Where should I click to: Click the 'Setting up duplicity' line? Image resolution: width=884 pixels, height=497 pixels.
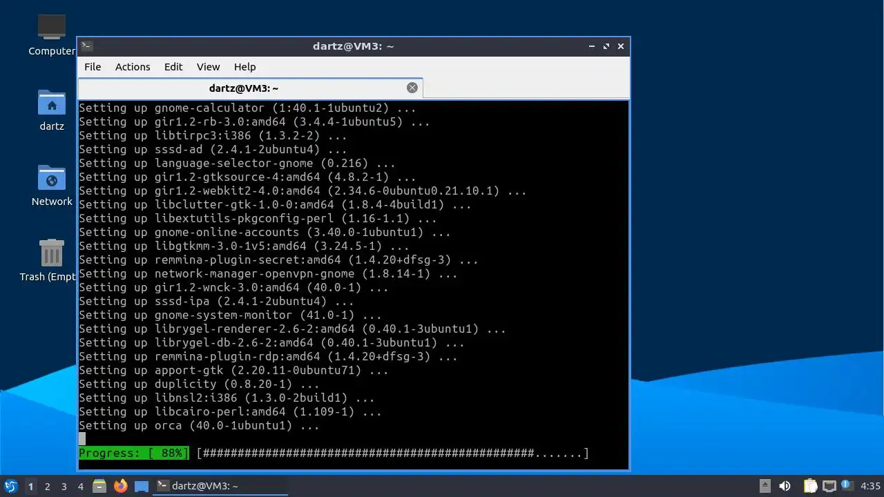199,384
